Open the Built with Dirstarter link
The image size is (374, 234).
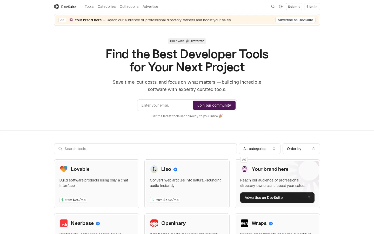187,41
